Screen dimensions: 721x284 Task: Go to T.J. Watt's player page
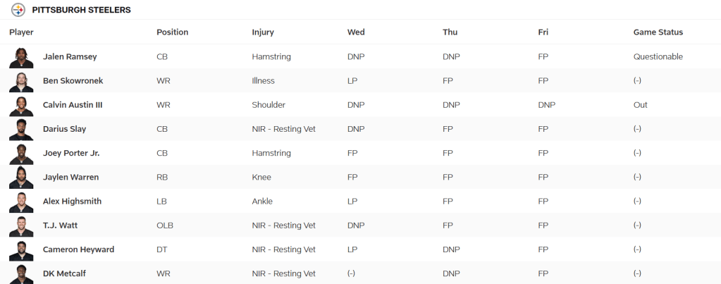(61, 226)
